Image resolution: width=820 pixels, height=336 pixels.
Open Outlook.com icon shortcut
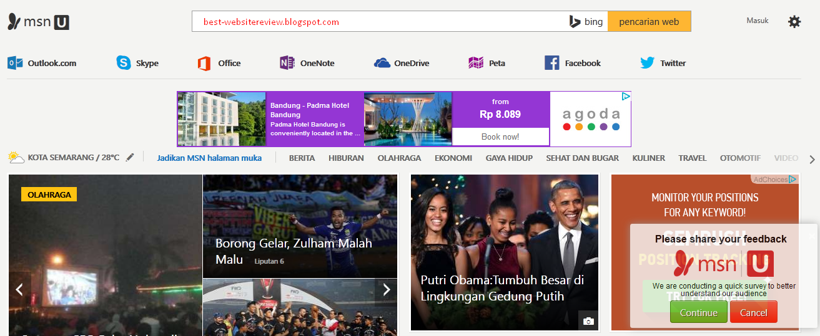pos(15,63)
